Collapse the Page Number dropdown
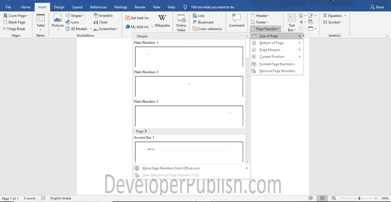Image resolution: width=391 pixels, height=202 pixels. [266, 29]
